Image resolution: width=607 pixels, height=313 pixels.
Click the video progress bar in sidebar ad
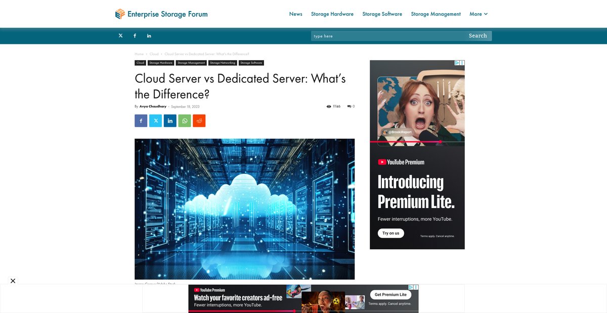tap(417, 142)
